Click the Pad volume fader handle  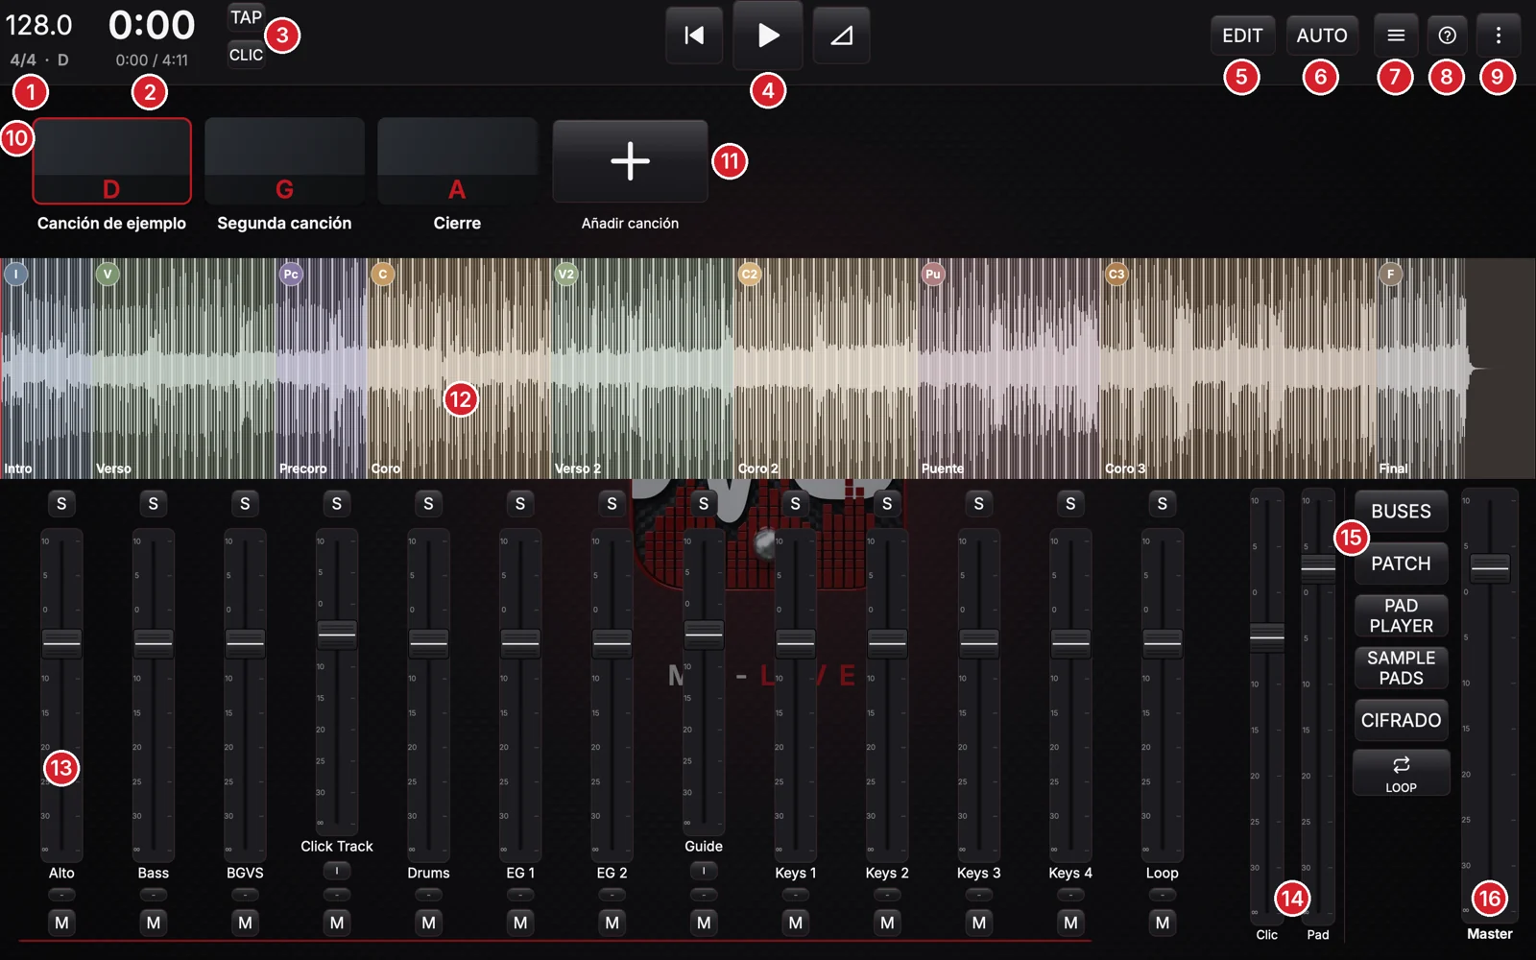coord(1318,568)
